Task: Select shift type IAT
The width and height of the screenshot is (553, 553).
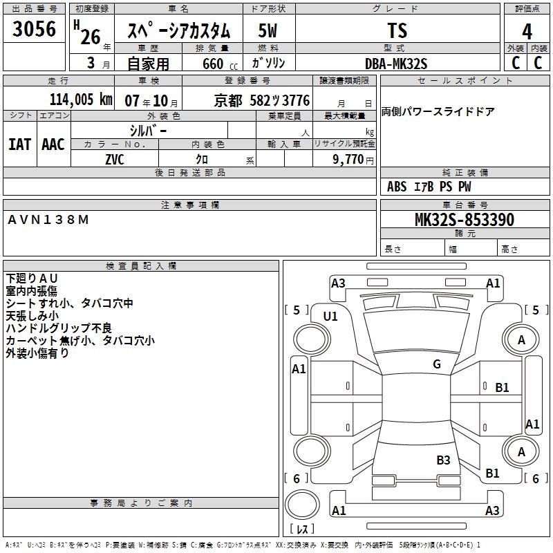Action: (19, 144)
